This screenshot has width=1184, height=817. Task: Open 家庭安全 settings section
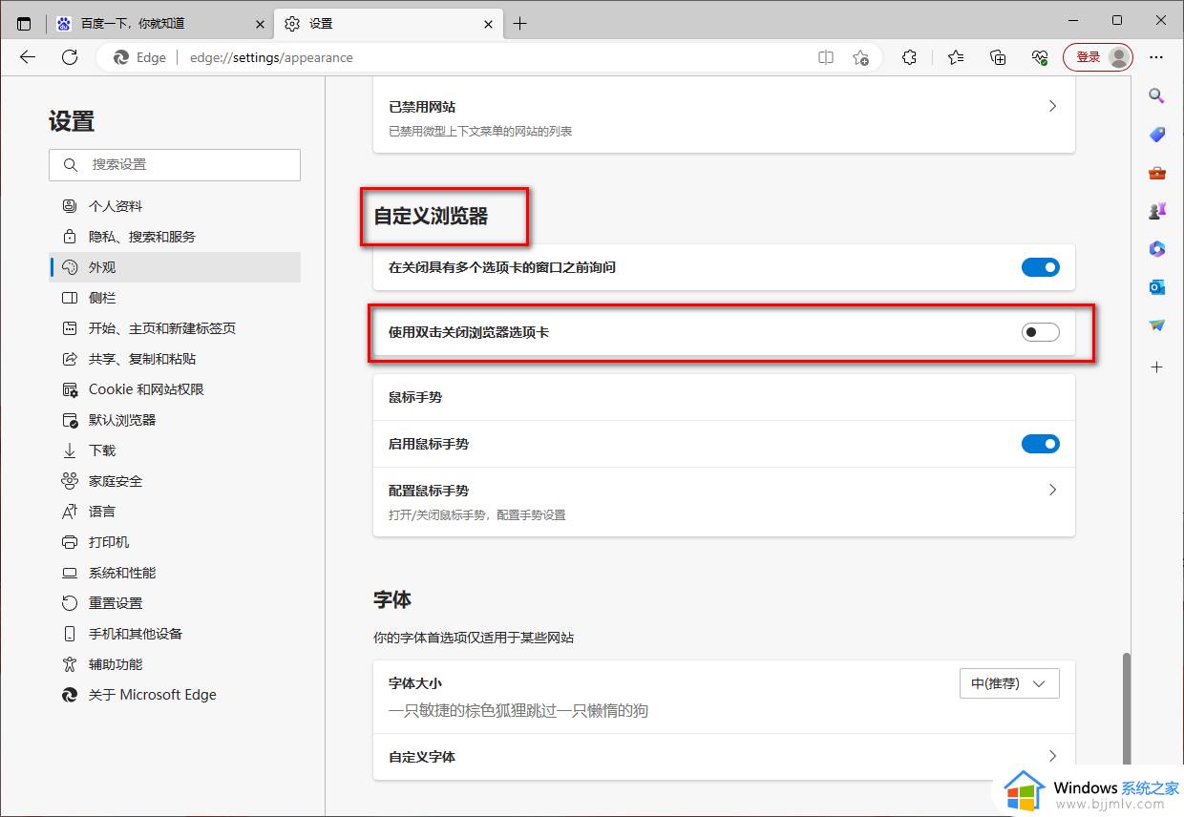click(x=175, y=481)
